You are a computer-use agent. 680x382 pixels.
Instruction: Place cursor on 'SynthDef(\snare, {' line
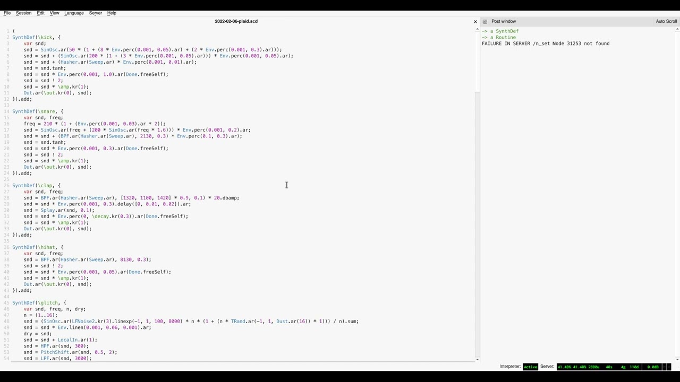coord(38,111)
